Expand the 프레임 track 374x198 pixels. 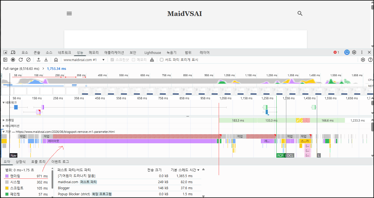click(x=4, y=120)
